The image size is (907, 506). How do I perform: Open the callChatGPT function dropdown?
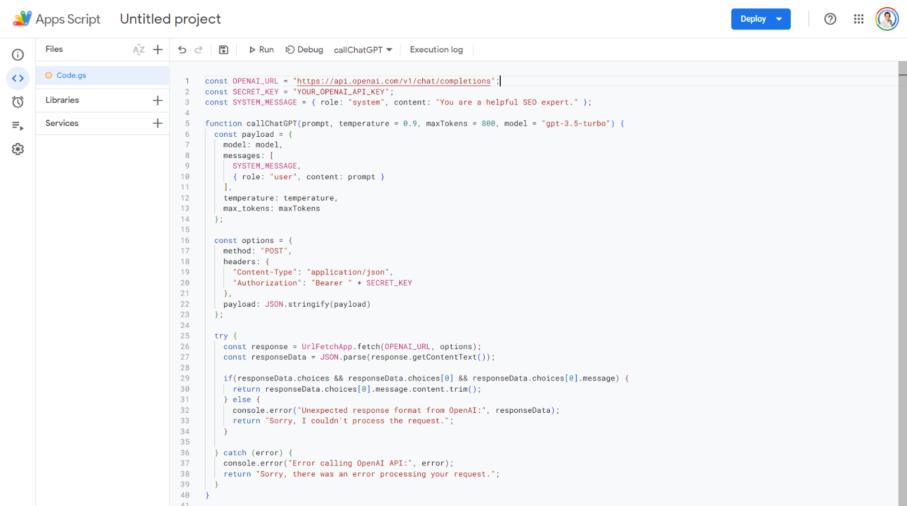(x=363, y=50)
